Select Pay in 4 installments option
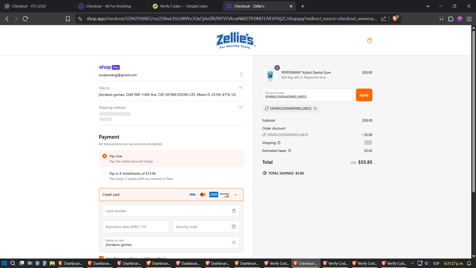The image size is (476, 268). click(104, 173)
